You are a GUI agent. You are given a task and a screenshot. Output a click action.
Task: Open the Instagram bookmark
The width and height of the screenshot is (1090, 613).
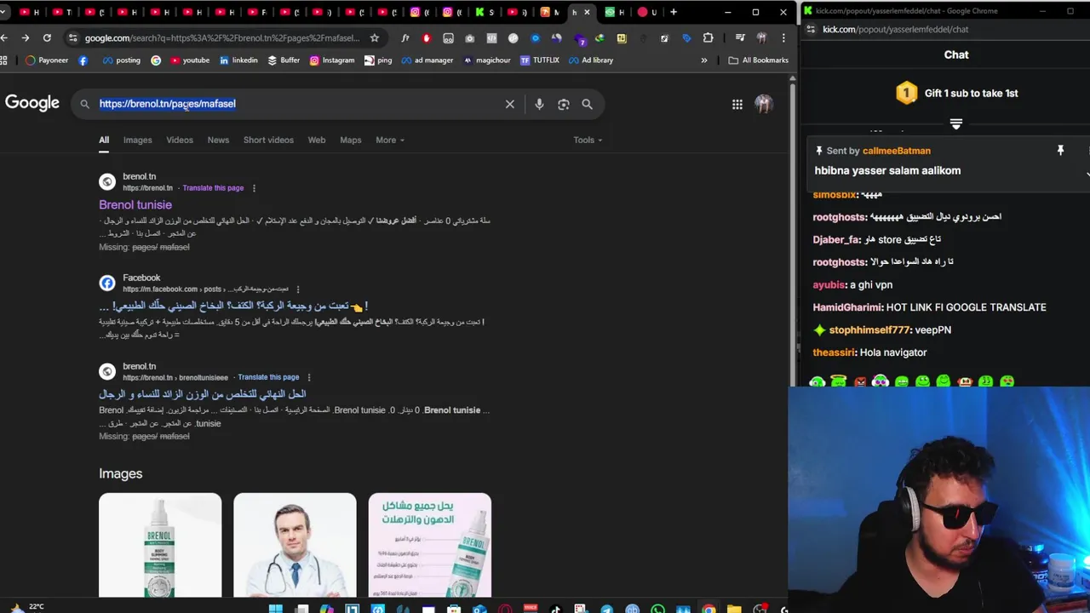tap(331, 60)
